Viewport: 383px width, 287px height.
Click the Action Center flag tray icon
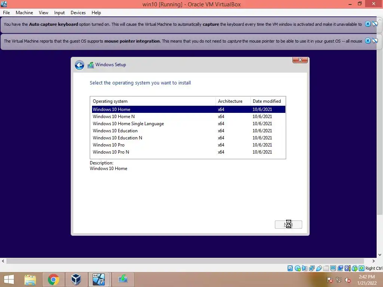pos(330,280)
